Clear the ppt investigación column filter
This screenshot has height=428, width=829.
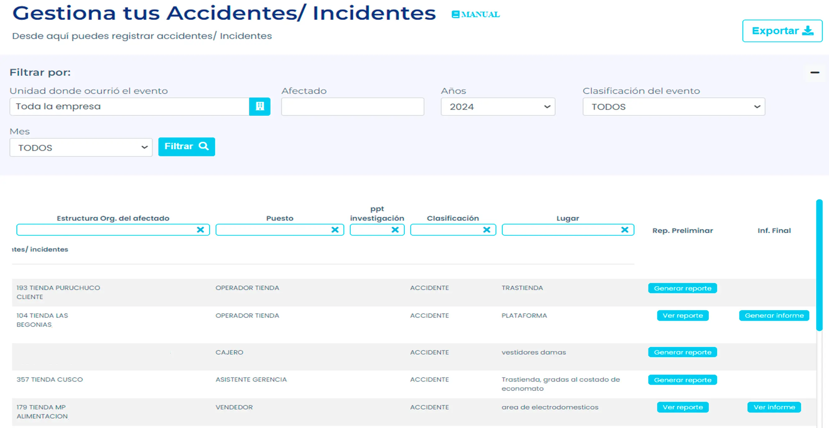[395, 230]
